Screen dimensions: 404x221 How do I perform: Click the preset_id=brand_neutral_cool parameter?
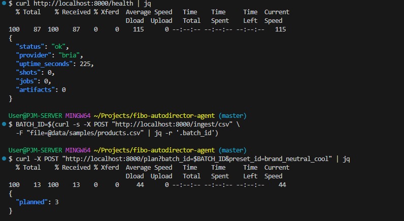point(279,159)
